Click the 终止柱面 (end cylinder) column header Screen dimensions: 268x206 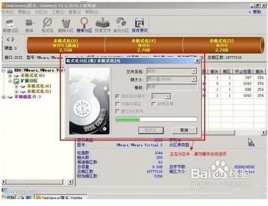[243, 72]
